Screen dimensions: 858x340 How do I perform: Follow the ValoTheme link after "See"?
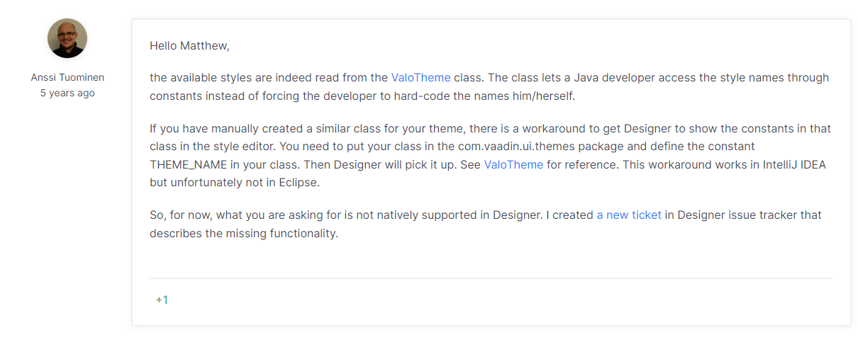513,164
